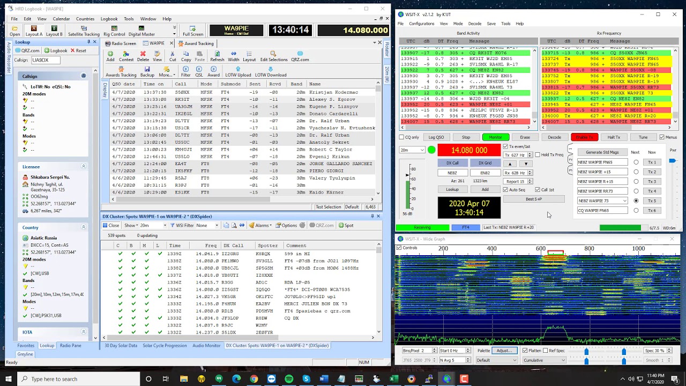Delete the selected logbook entry

(143, 56)
